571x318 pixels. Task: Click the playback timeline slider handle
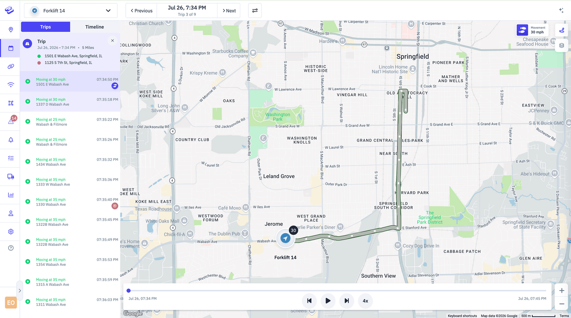pos(128,291)
